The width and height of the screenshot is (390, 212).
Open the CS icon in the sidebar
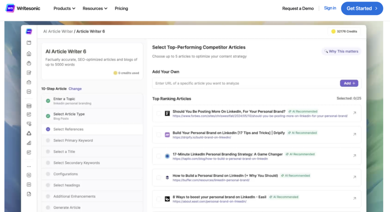[x=29, y=92]
